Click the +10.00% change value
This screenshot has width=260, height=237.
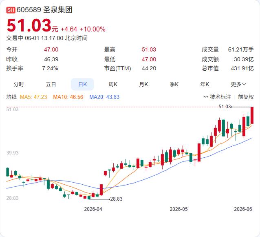(93, 29)
